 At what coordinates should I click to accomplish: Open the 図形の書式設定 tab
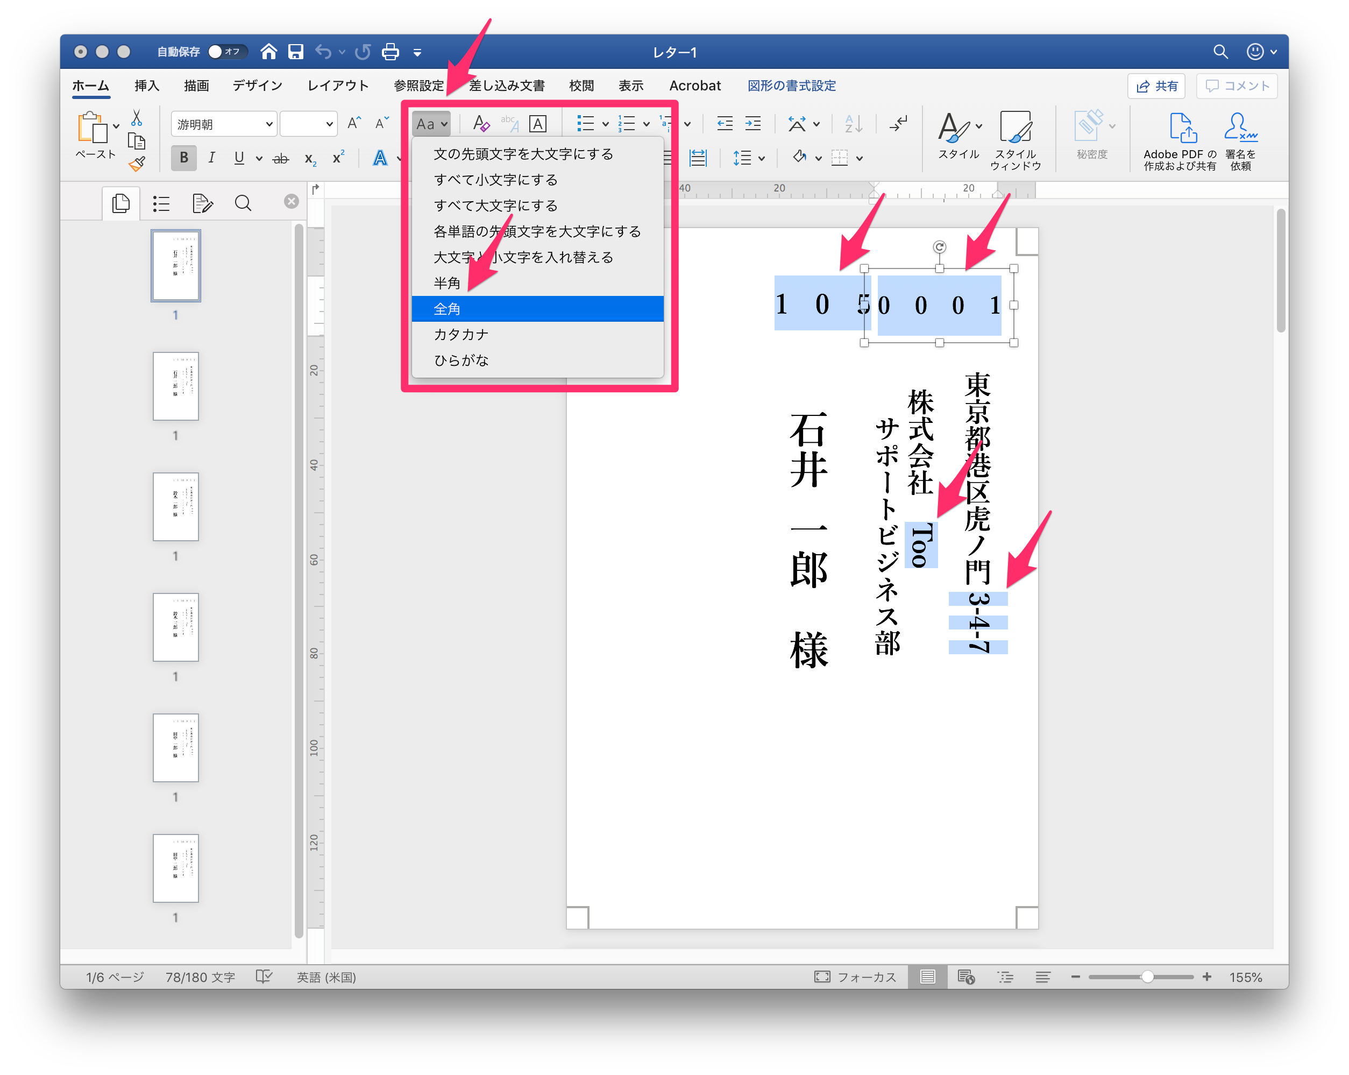pos(792,86)
